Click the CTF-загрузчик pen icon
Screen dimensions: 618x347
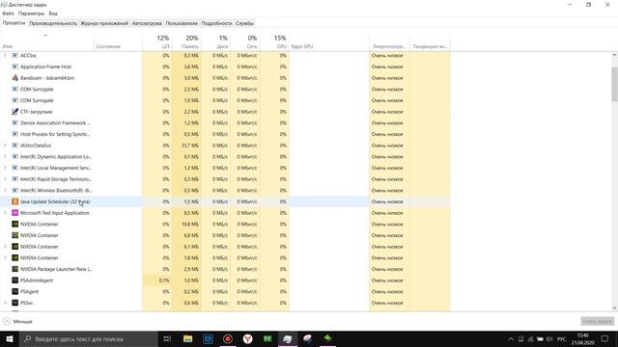point(15,112)
